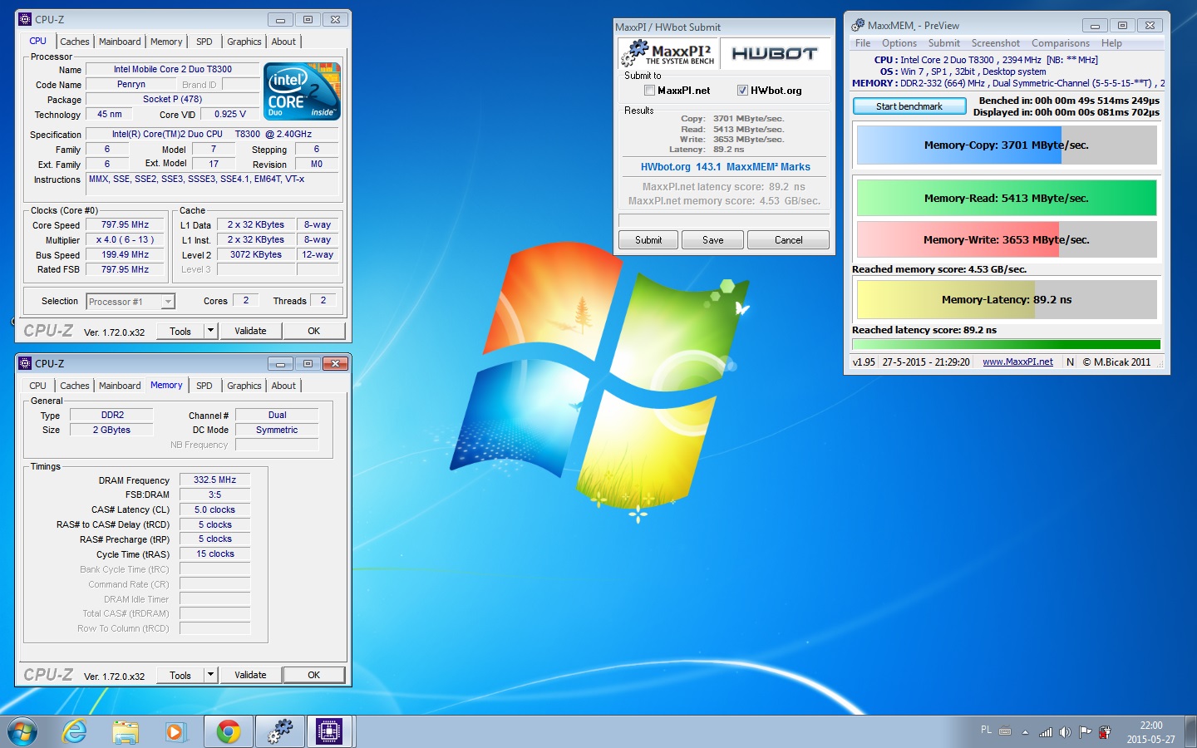1197x748 pixels.
Task: Open the on-screen keyboard tray icon
Action: 1005,731
